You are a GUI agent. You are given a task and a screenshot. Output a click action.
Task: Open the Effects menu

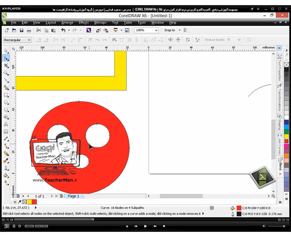pyautogui.click(x=84, y=23)
